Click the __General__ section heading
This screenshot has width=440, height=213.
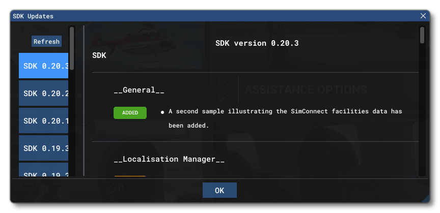click(x=139, y=90)
